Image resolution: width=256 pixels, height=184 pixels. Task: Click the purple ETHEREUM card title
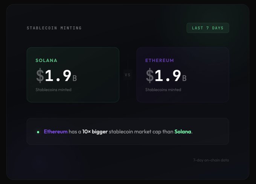coord(160,60)
